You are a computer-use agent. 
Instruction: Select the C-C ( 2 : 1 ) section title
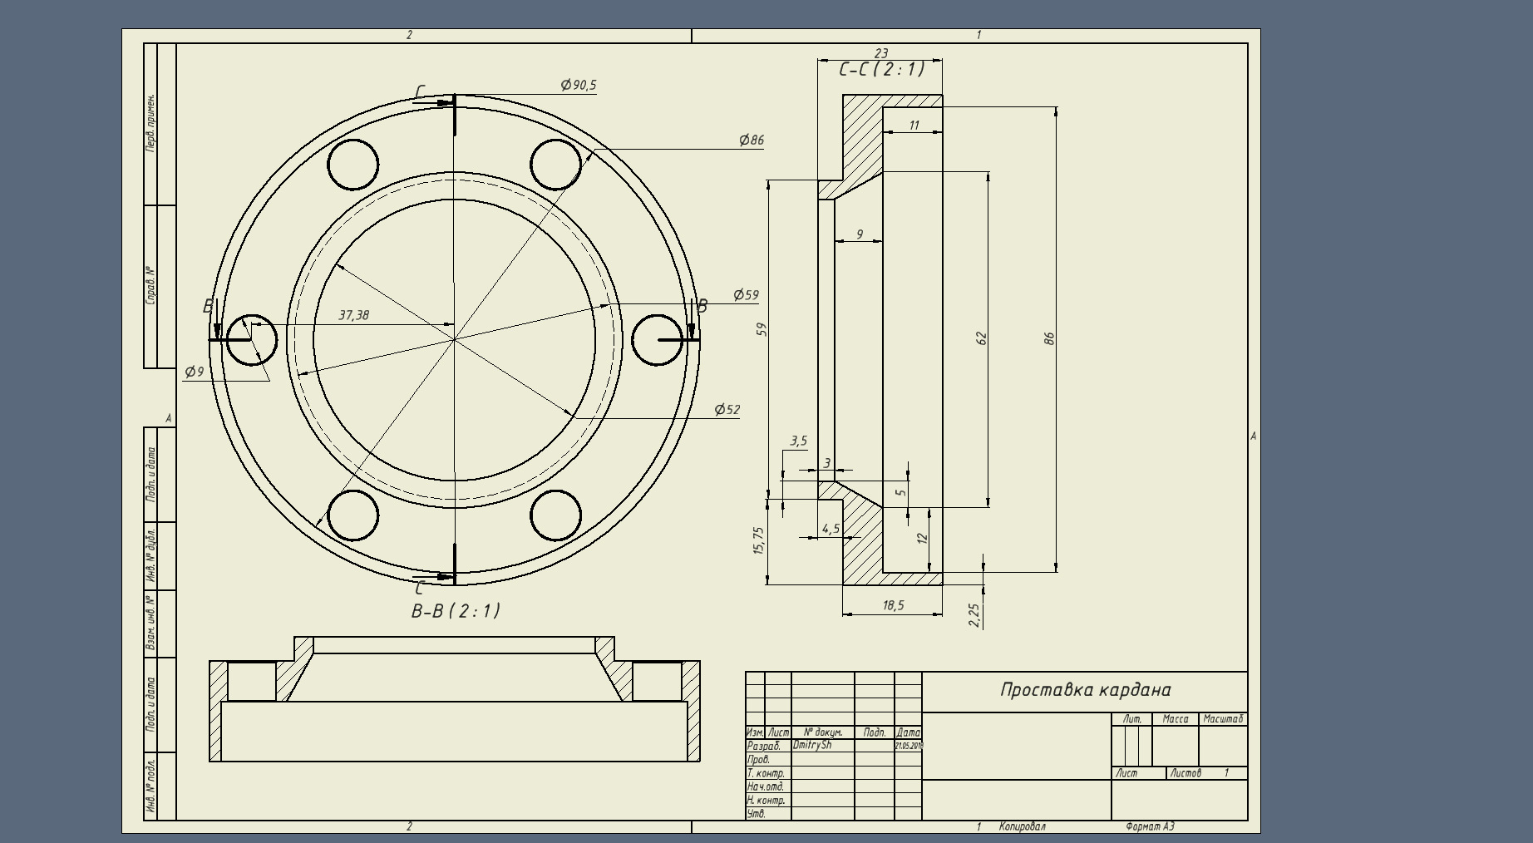tap(881, 70)
